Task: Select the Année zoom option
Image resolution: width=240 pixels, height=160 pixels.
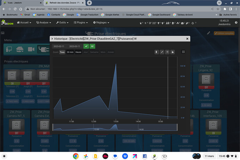Action: coord(111,52)
